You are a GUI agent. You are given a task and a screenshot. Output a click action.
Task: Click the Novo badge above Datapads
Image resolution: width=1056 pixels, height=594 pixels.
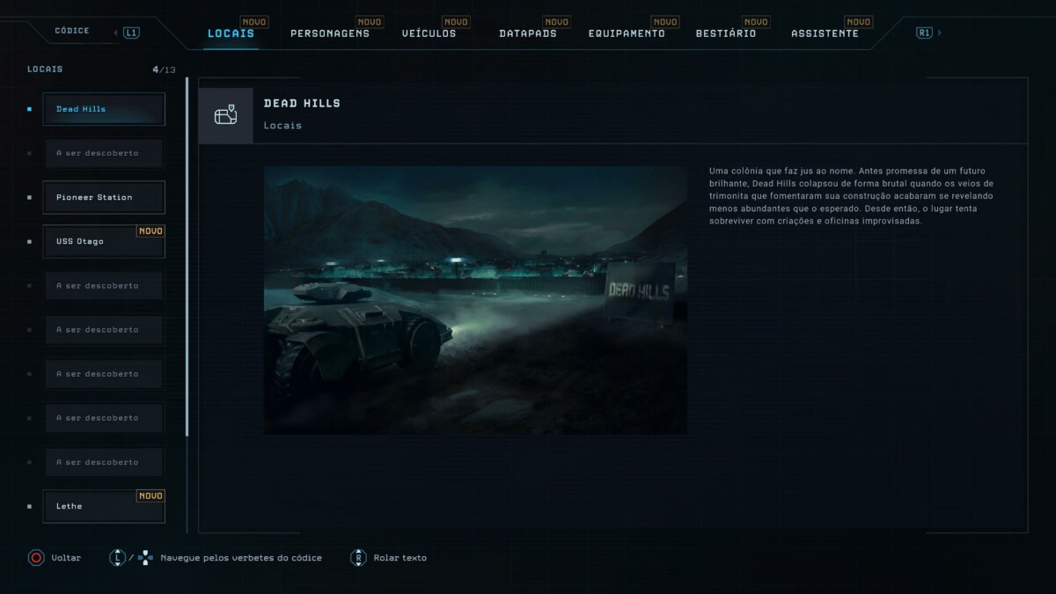(556, 22)
